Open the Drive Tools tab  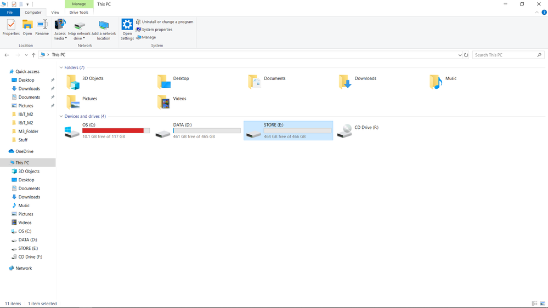[79, 12]
